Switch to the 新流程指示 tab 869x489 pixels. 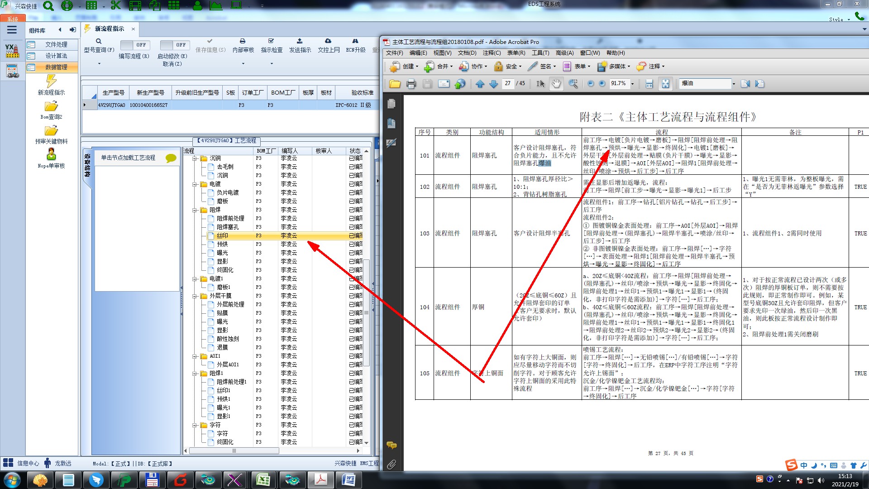pyautogui.click(x=109, y=29)
